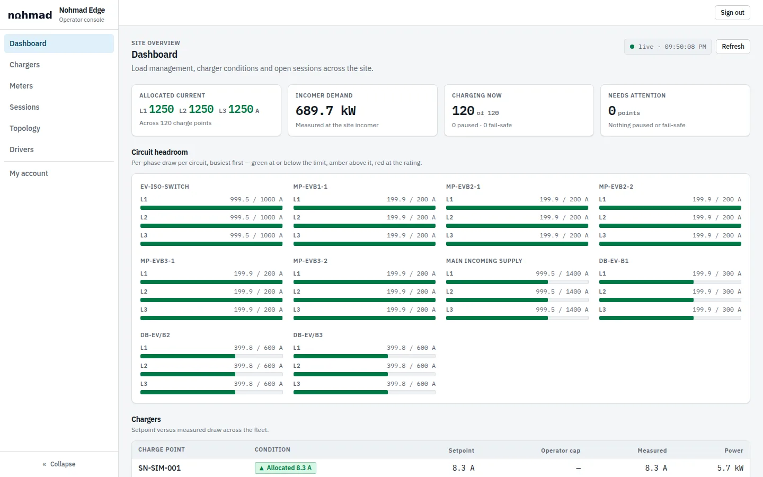Click the Circuit headroom heading
This screenshot has height=477, width=763.
click(x=159, y=152)
